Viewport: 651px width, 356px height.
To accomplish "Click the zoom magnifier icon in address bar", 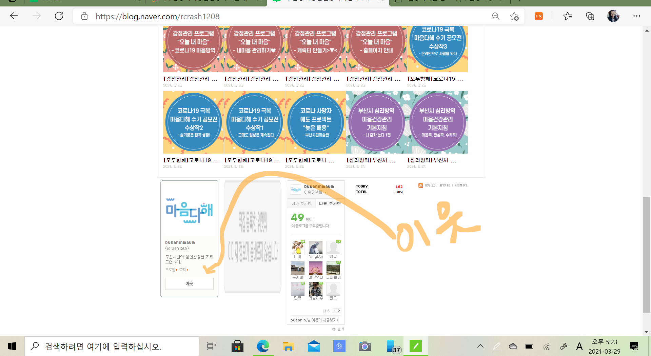I will click(496, 16).
